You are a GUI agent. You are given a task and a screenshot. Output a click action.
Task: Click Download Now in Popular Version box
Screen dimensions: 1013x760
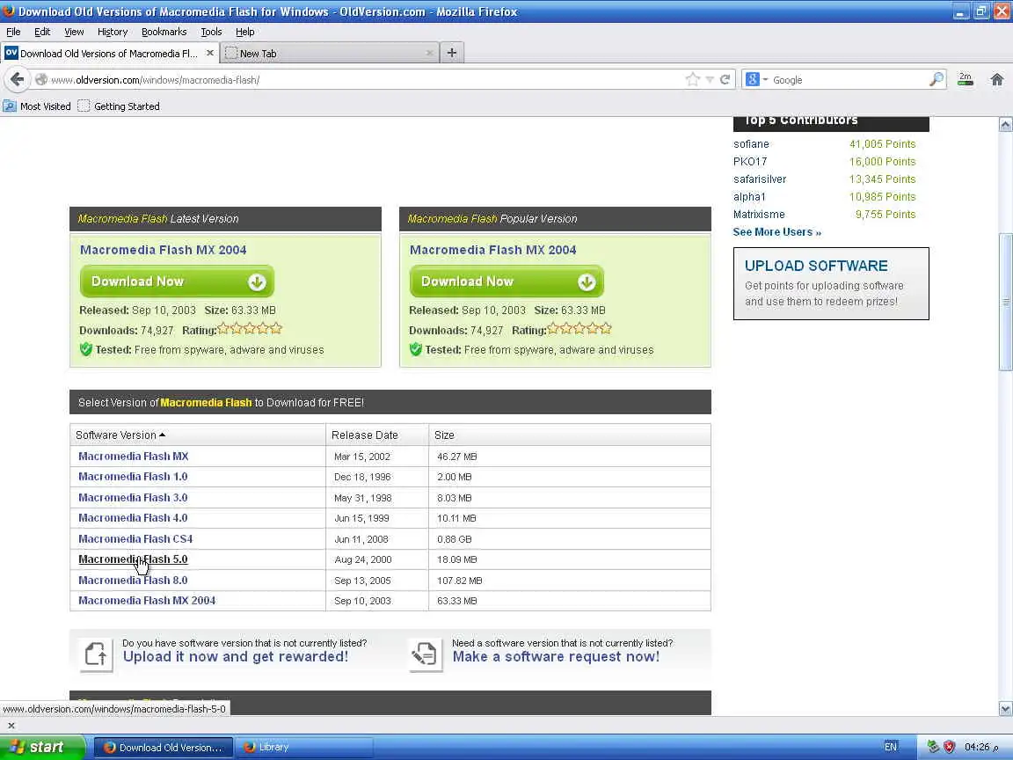click(x=506, y=281)
